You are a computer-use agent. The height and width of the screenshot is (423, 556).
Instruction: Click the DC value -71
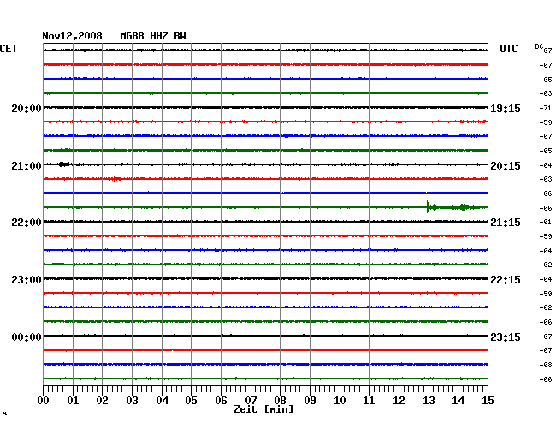546,108
